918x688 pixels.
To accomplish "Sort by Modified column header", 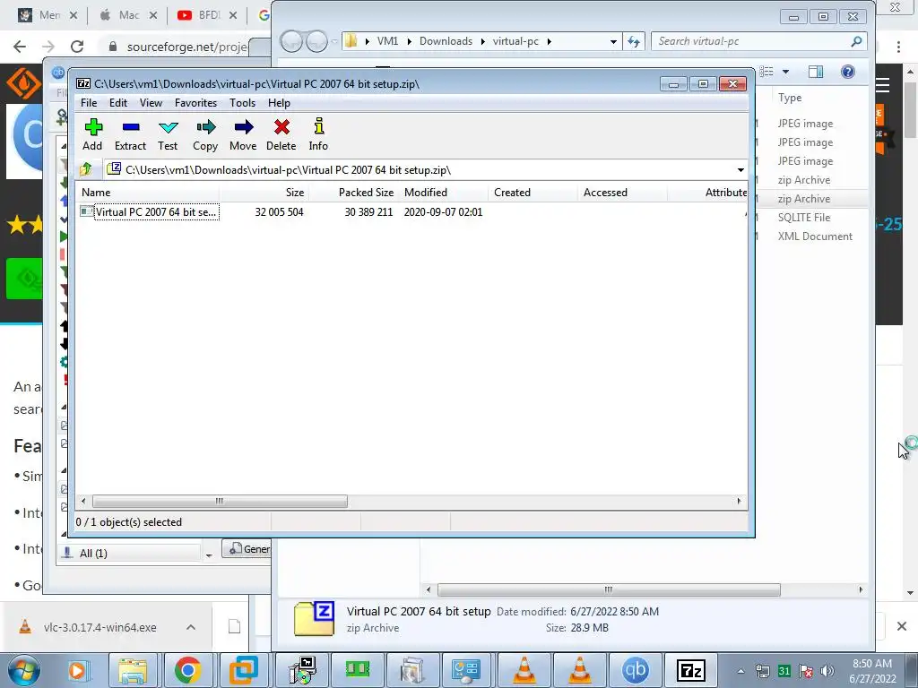I will point(443,193).
